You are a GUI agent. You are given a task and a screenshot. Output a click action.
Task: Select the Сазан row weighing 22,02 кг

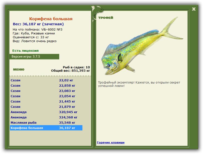coord(46,80)
